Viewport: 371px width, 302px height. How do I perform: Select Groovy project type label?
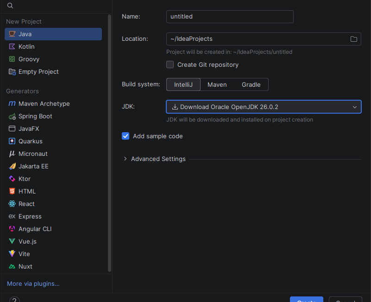29,59
